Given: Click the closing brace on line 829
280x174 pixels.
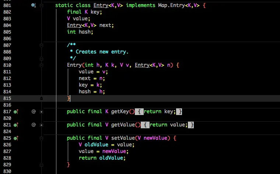Looking at the screenshot, I should click(69, 164).
